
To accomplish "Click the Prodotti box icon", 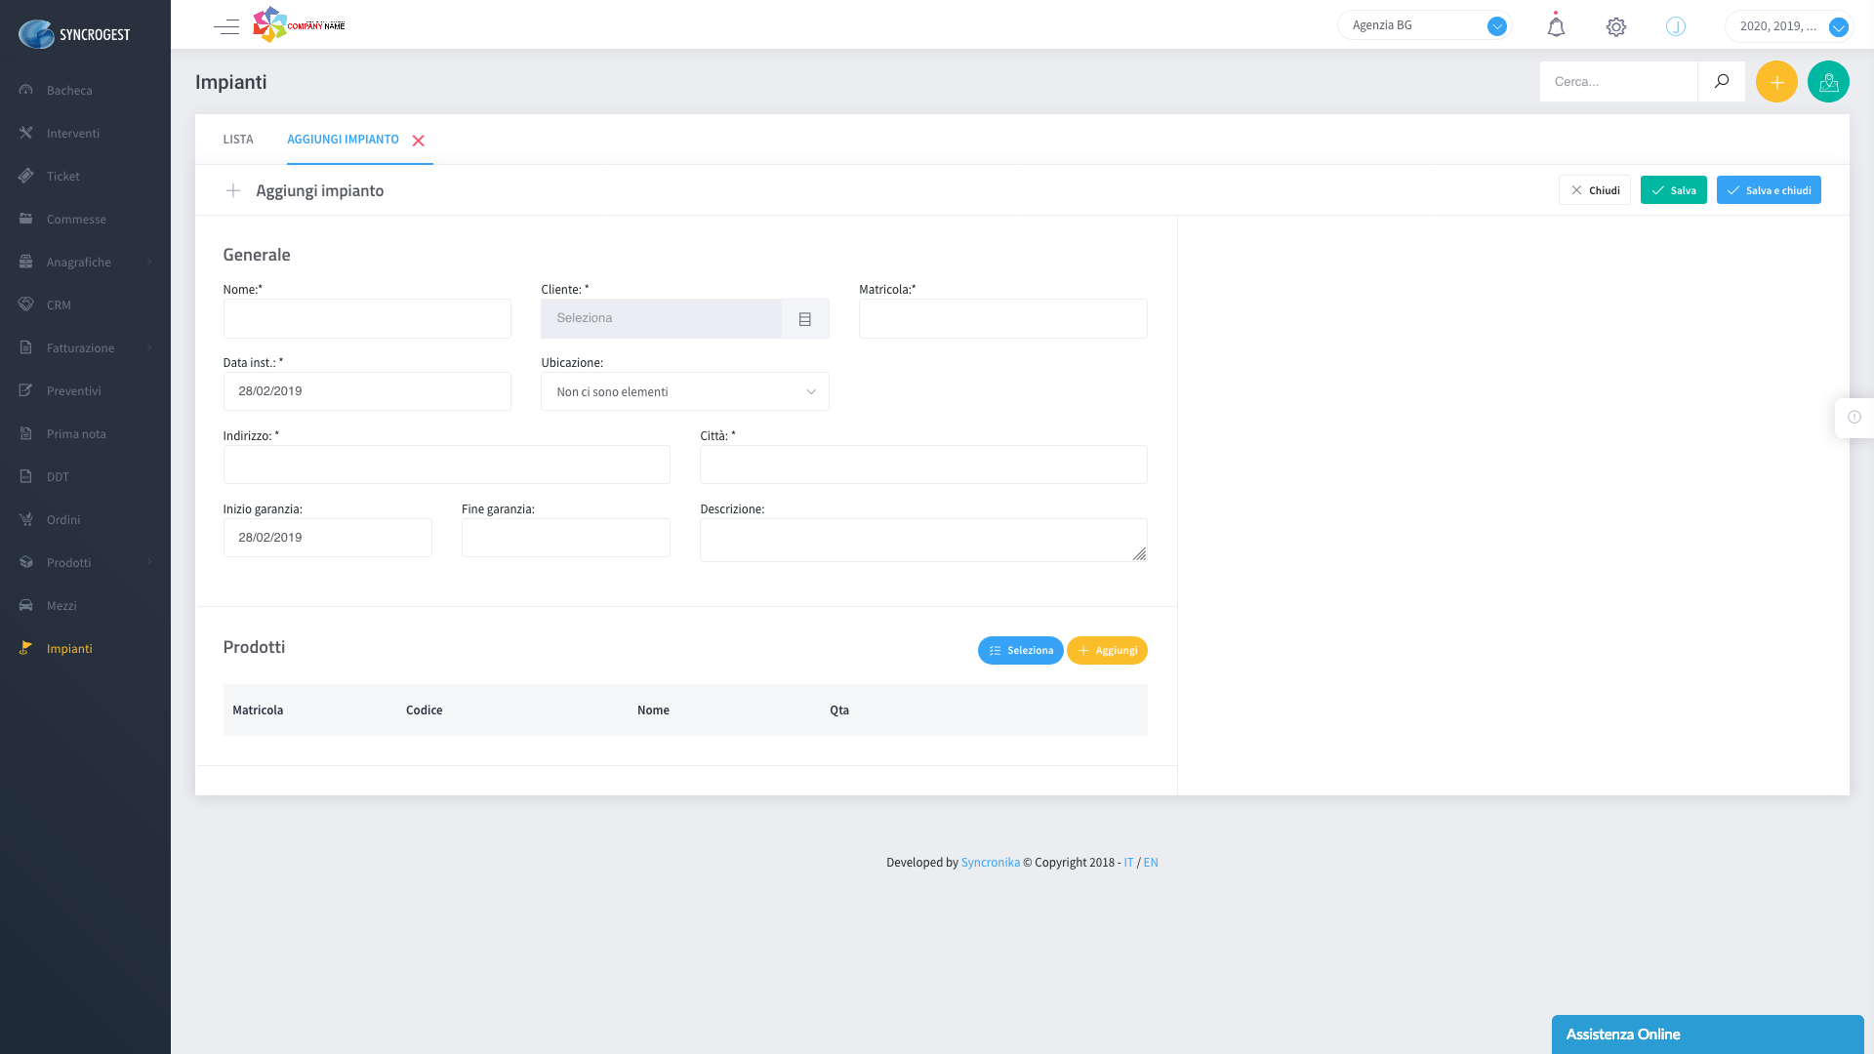I will [26, 562].
